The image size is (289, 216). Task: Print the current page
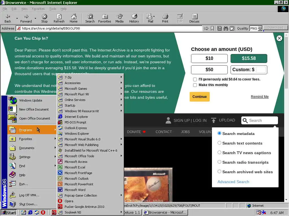click(165, 18)
